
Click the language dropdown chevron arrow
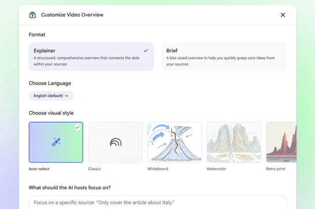[x=67, y=96]
